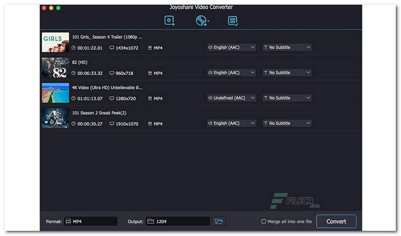The image size is (401, 236).
Task: Click duration clock icon beside 01:01:13.07
Action: pyautogui.click(x=74, y=98)
